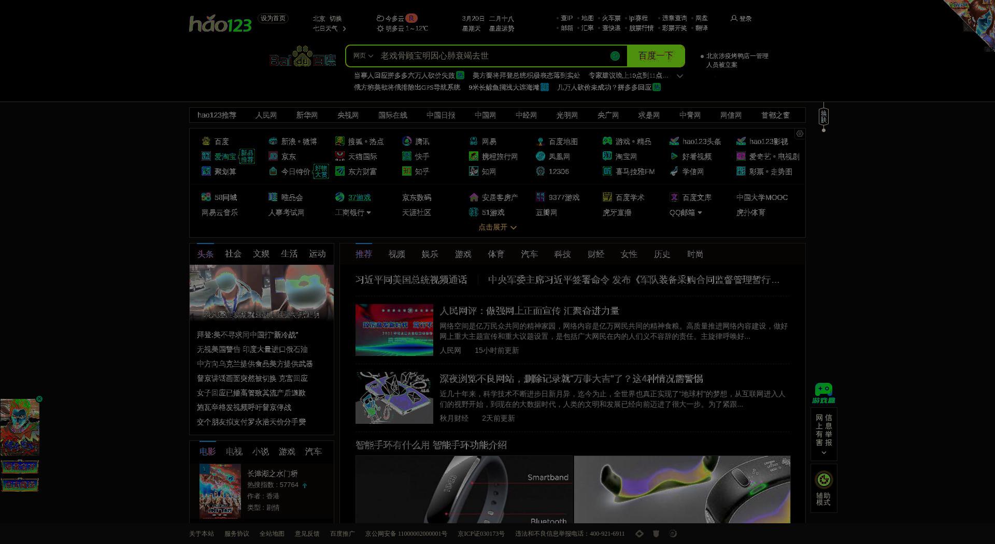Open 京东 JD icon link

tap(273, 156)
